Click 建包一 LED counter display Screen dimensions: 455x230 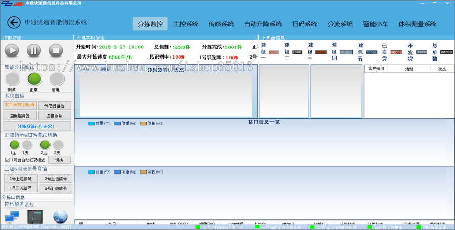[x=274, y=52]
